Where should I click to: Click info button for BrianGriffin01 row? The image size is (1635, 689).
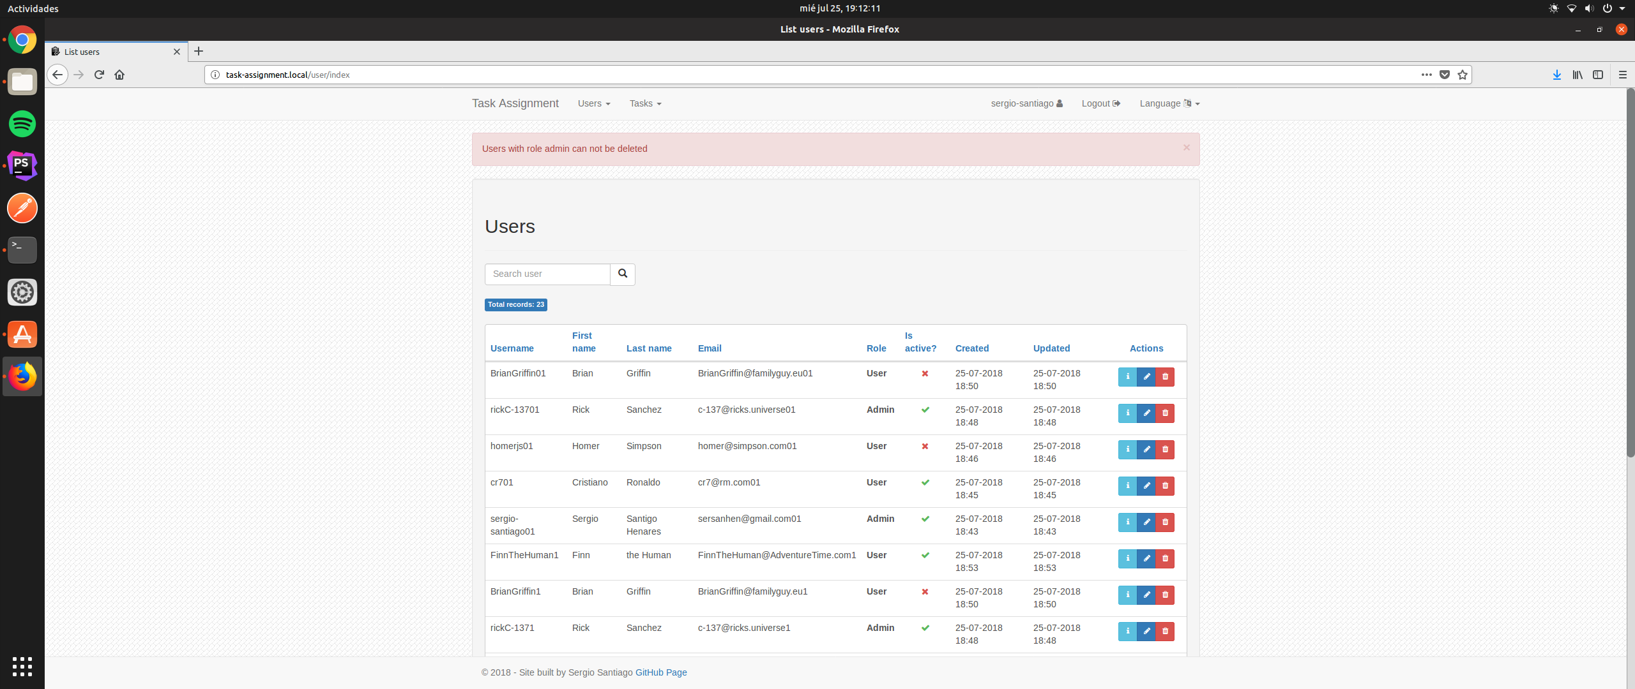[x=1127, y=377]
